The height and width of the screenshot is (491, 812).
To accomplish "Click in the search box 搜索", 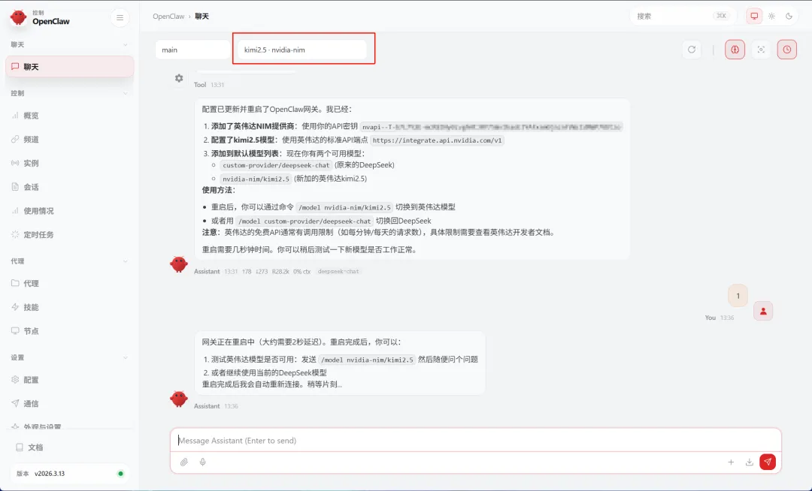I will tap(683, 16).
